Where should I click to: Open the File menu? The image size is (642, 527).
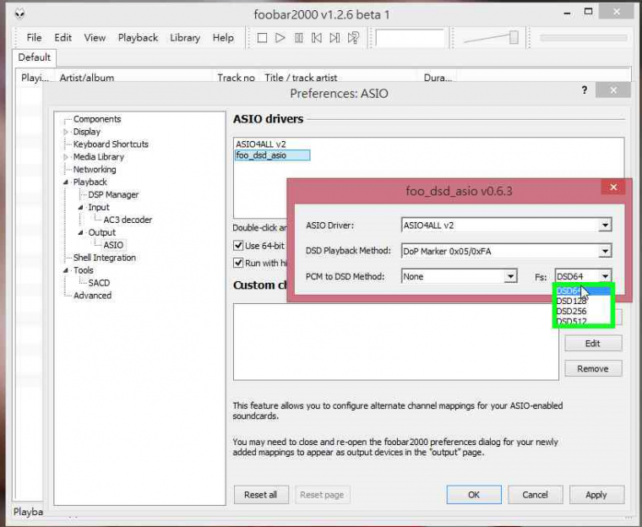pos(34,38)
